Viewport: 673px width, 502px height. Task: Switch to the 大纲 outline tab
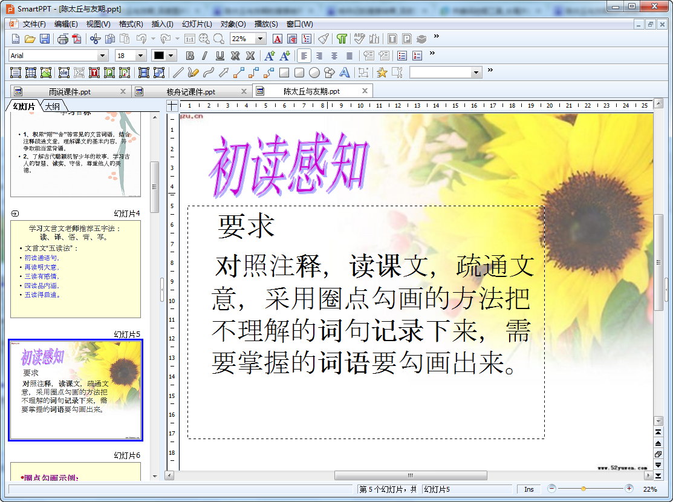(53, 106)
